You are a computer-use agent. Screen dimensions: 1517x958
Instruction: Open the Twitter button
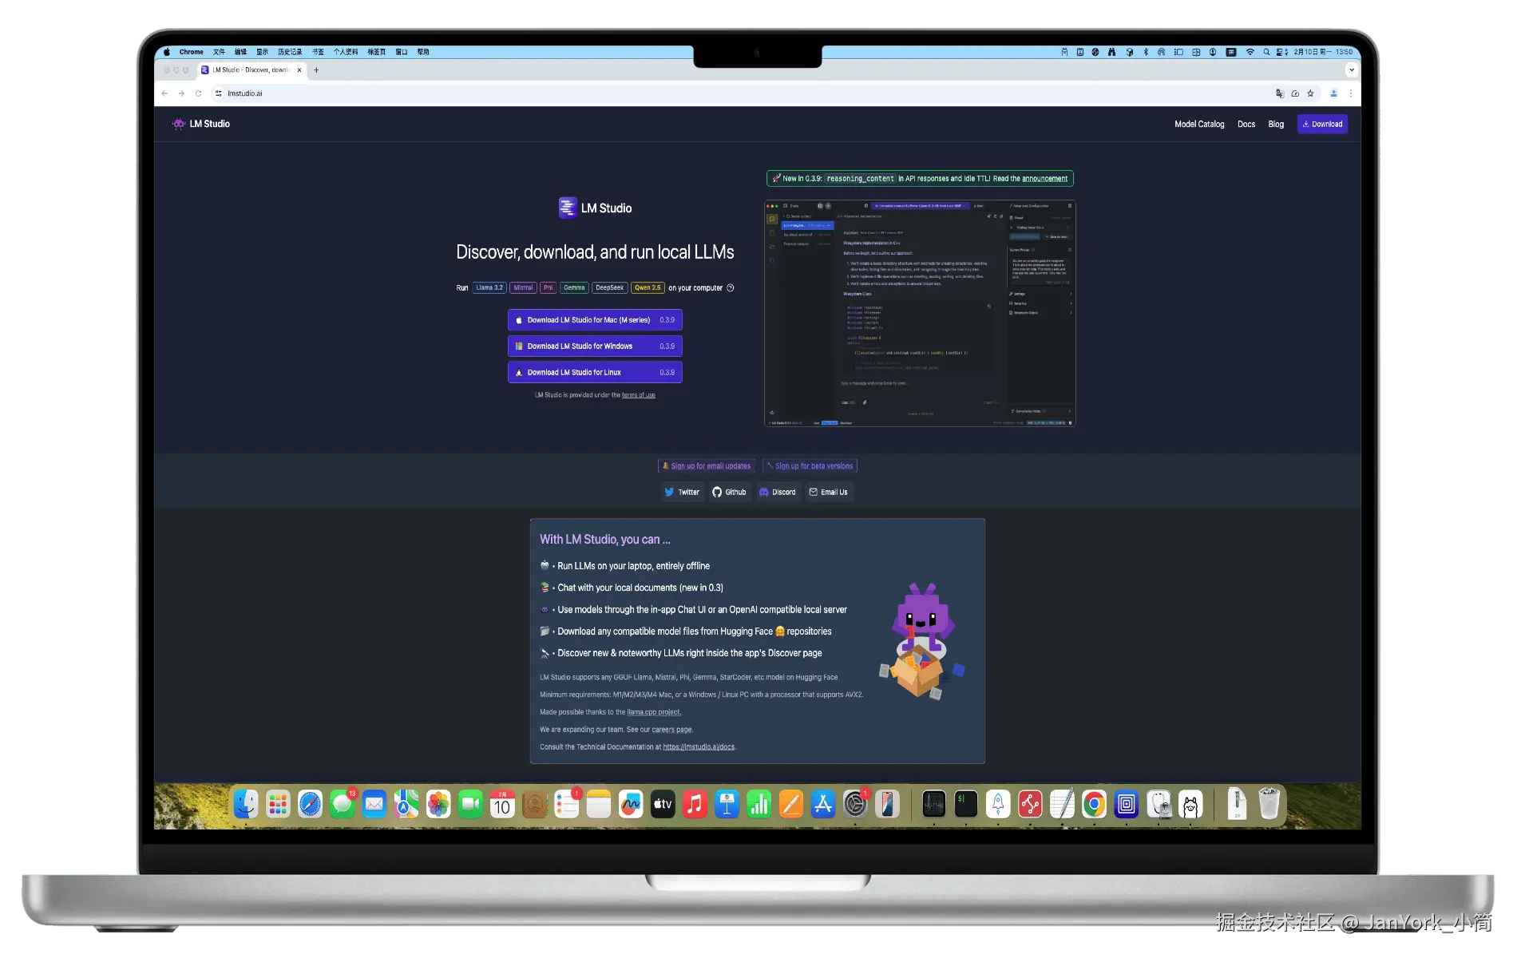(x=683, y=493)
